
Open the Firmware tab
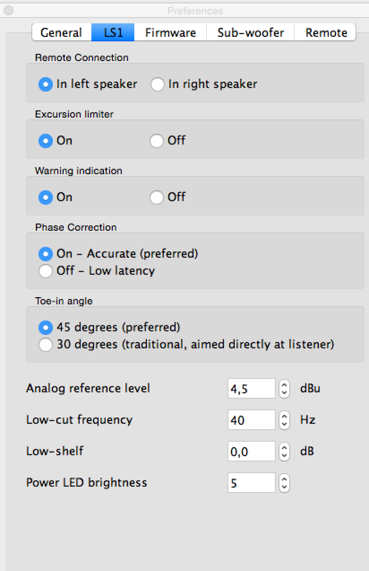click(x=170, y=32)
